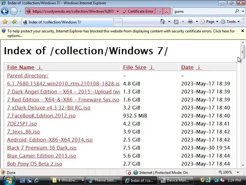Expand the address bar history dropdown
246x185 pixels.
click(117, 11)
